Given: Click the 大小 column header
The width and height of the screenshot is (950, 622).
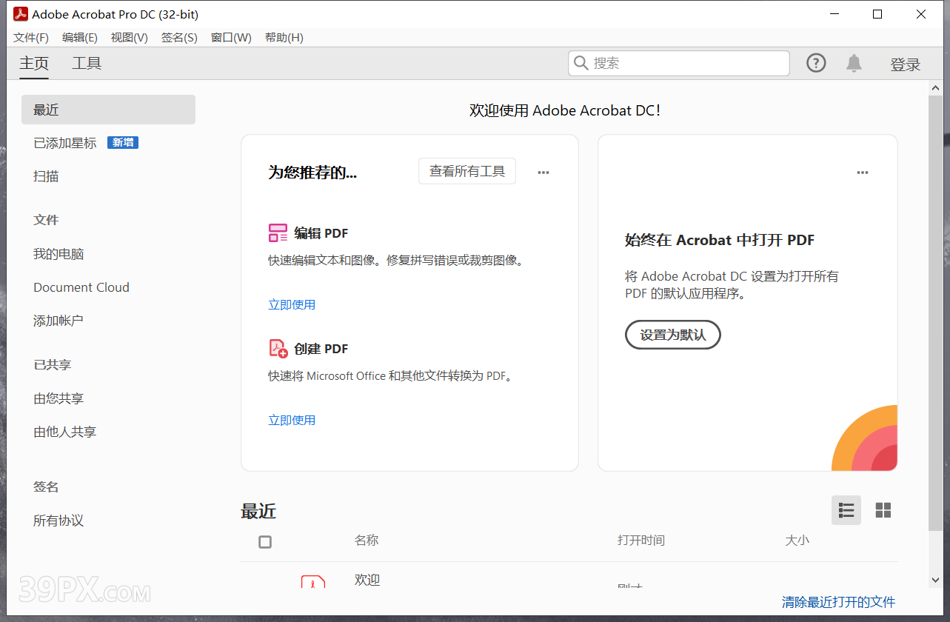Looking at the screenshot, I should pos(797,541).
